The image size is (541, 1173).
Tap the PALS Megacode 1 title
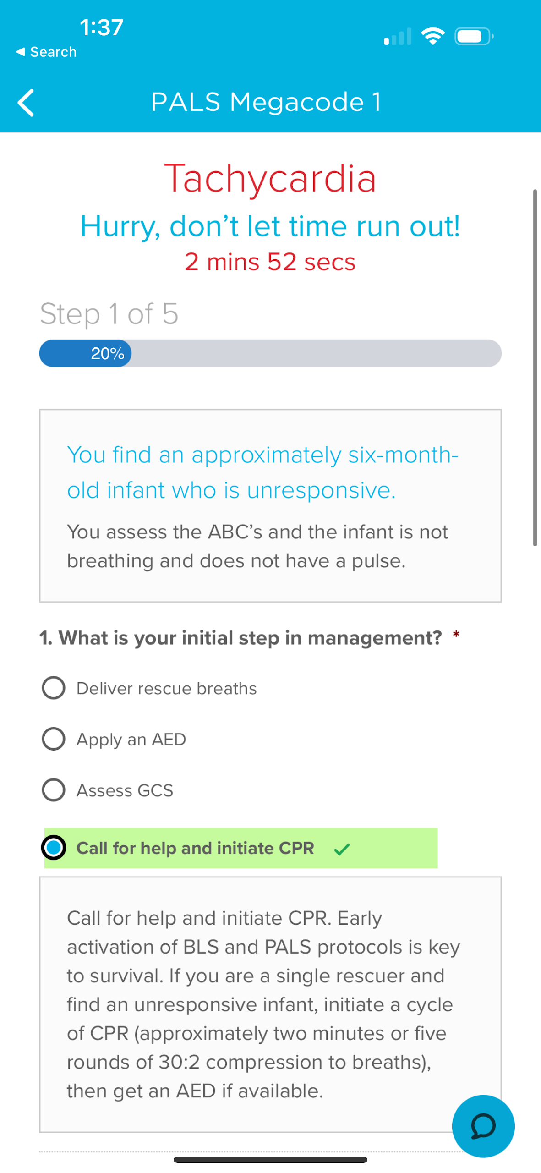266,102
